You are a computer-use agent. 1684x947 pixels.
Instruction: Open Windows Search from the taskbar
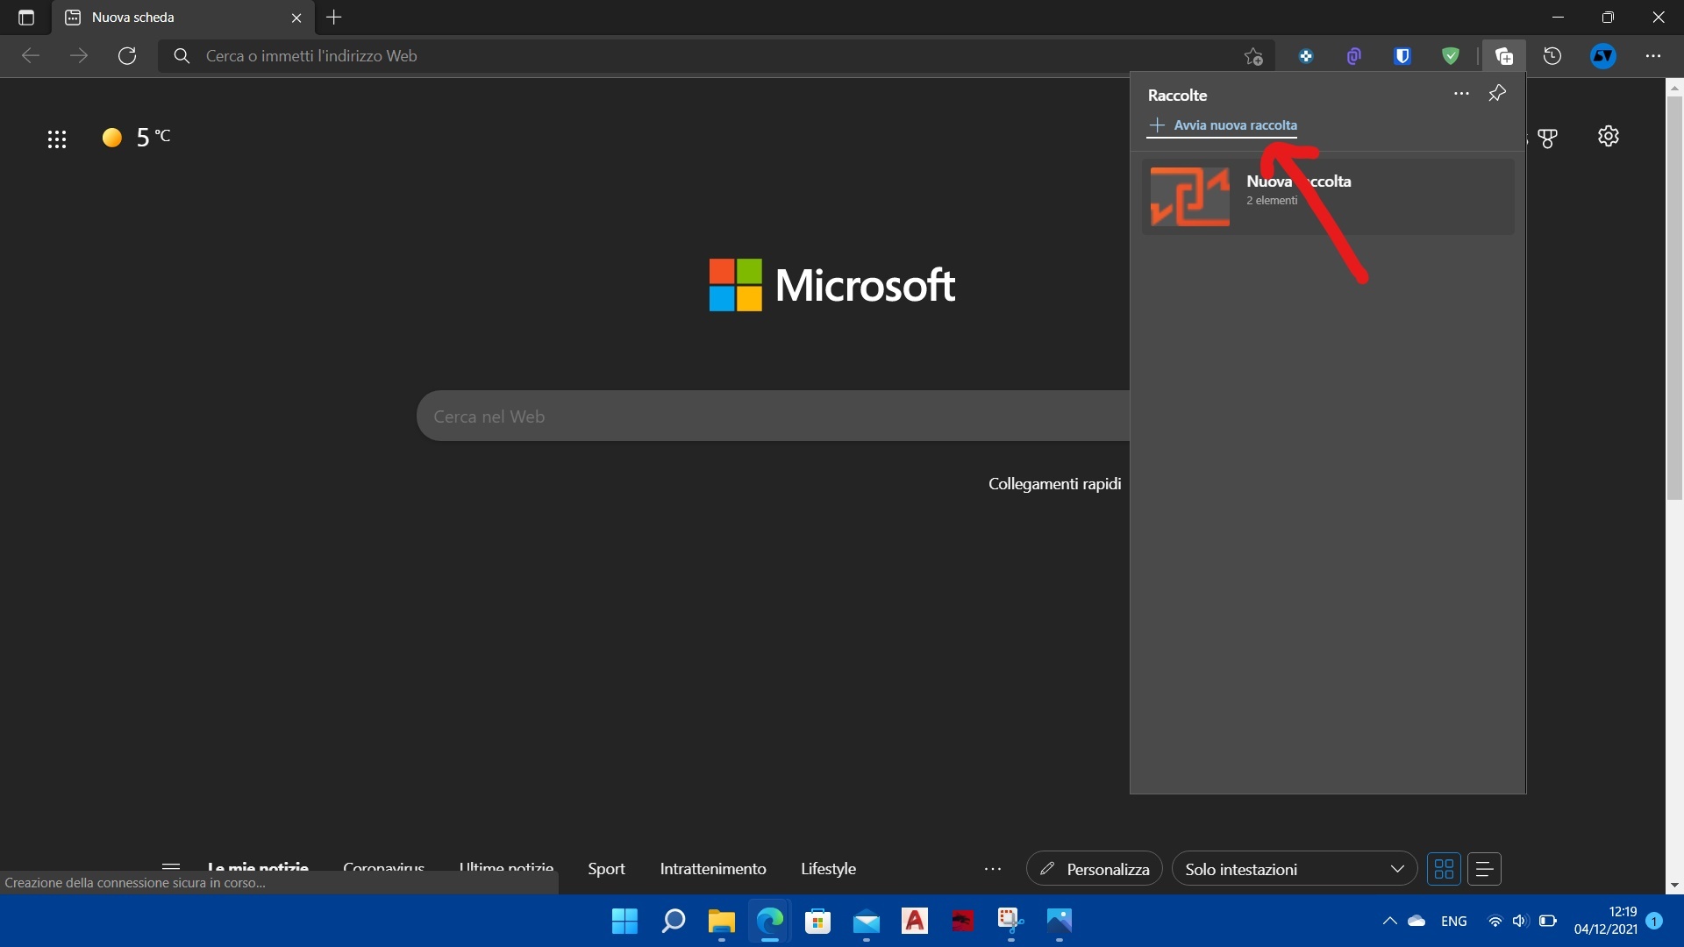(x=673, y=922)
